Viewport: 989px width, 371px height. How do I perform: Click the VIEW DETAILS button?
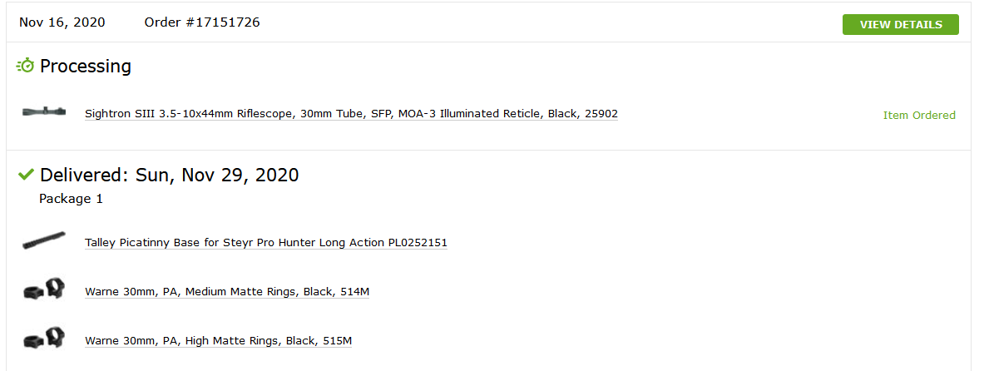pyautogui.click(x=900, y=25)
